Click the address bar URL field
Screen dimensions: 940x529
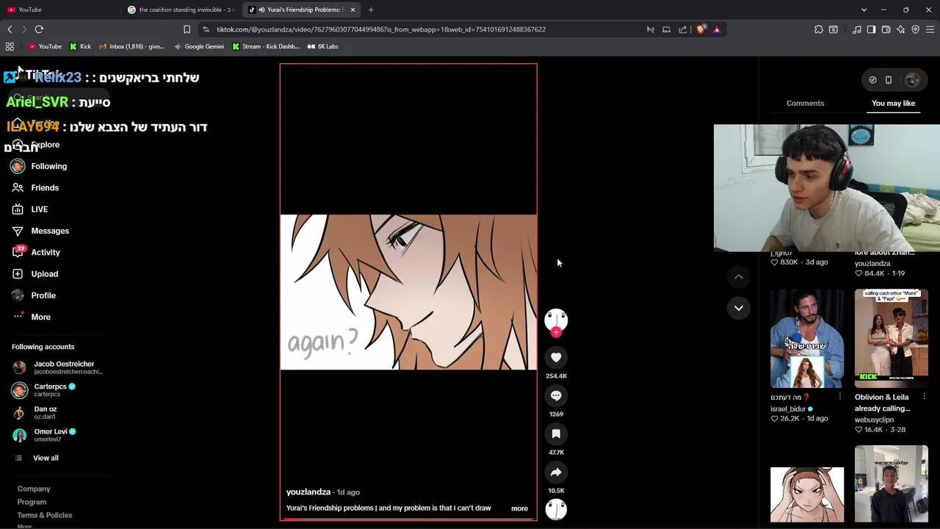click(422, 29)
